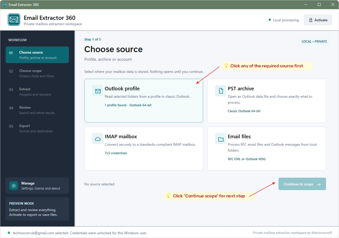Click the Activate button
The image size is (339, 238).
pos(317,20)
